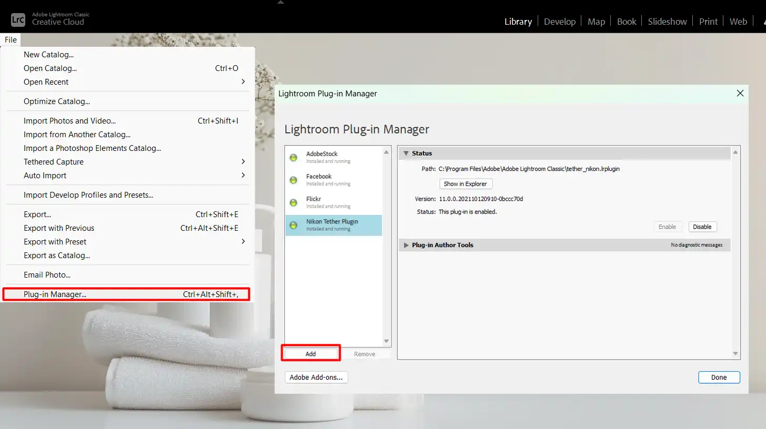The width and height of the screenshot is (766, 429).
Task: Click the plug-in list scroll down arrow
Action: [387, 341]
